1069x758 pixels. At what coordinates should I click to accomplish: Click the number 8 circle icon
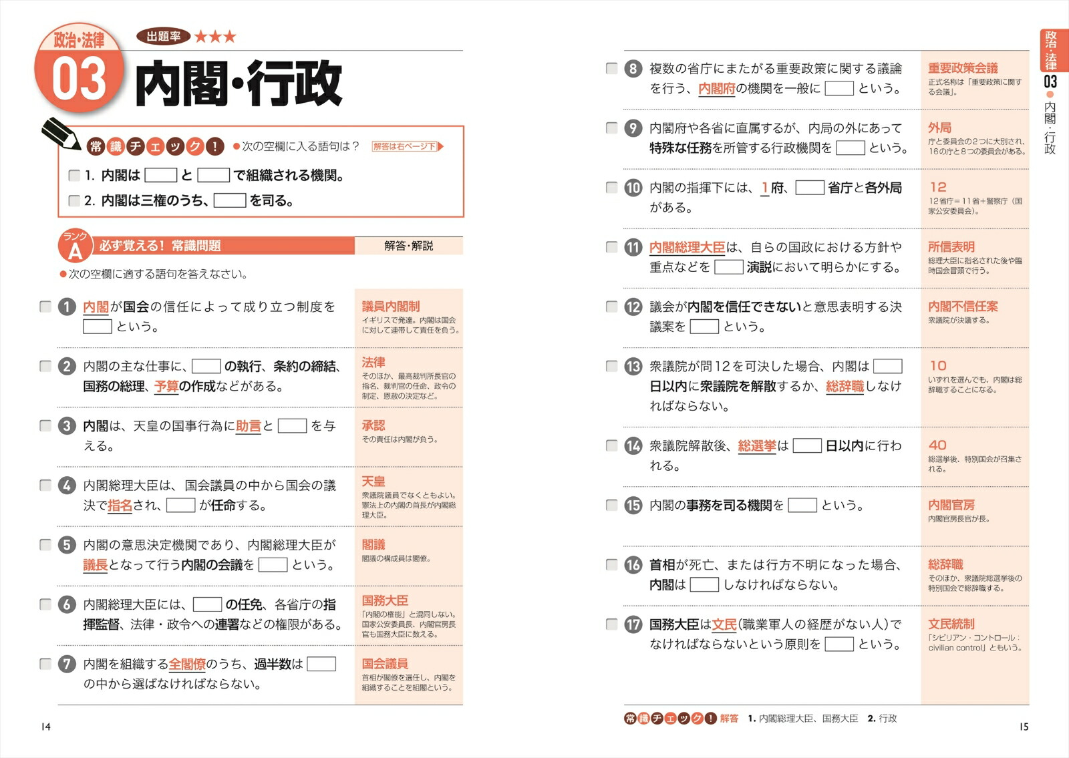pyautogui.click(x=633, y=69)
